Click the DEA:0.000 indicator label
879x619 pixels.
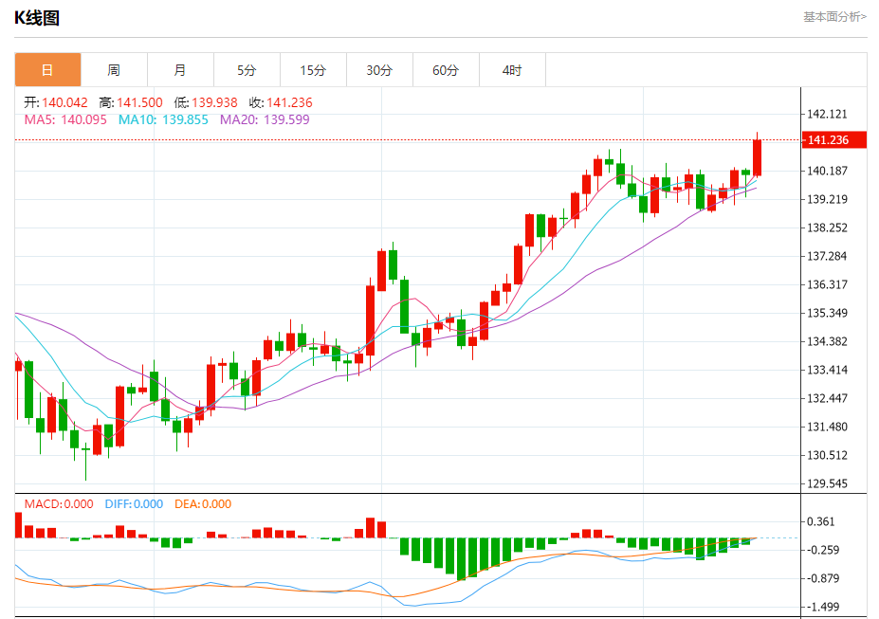coord(203,503)
